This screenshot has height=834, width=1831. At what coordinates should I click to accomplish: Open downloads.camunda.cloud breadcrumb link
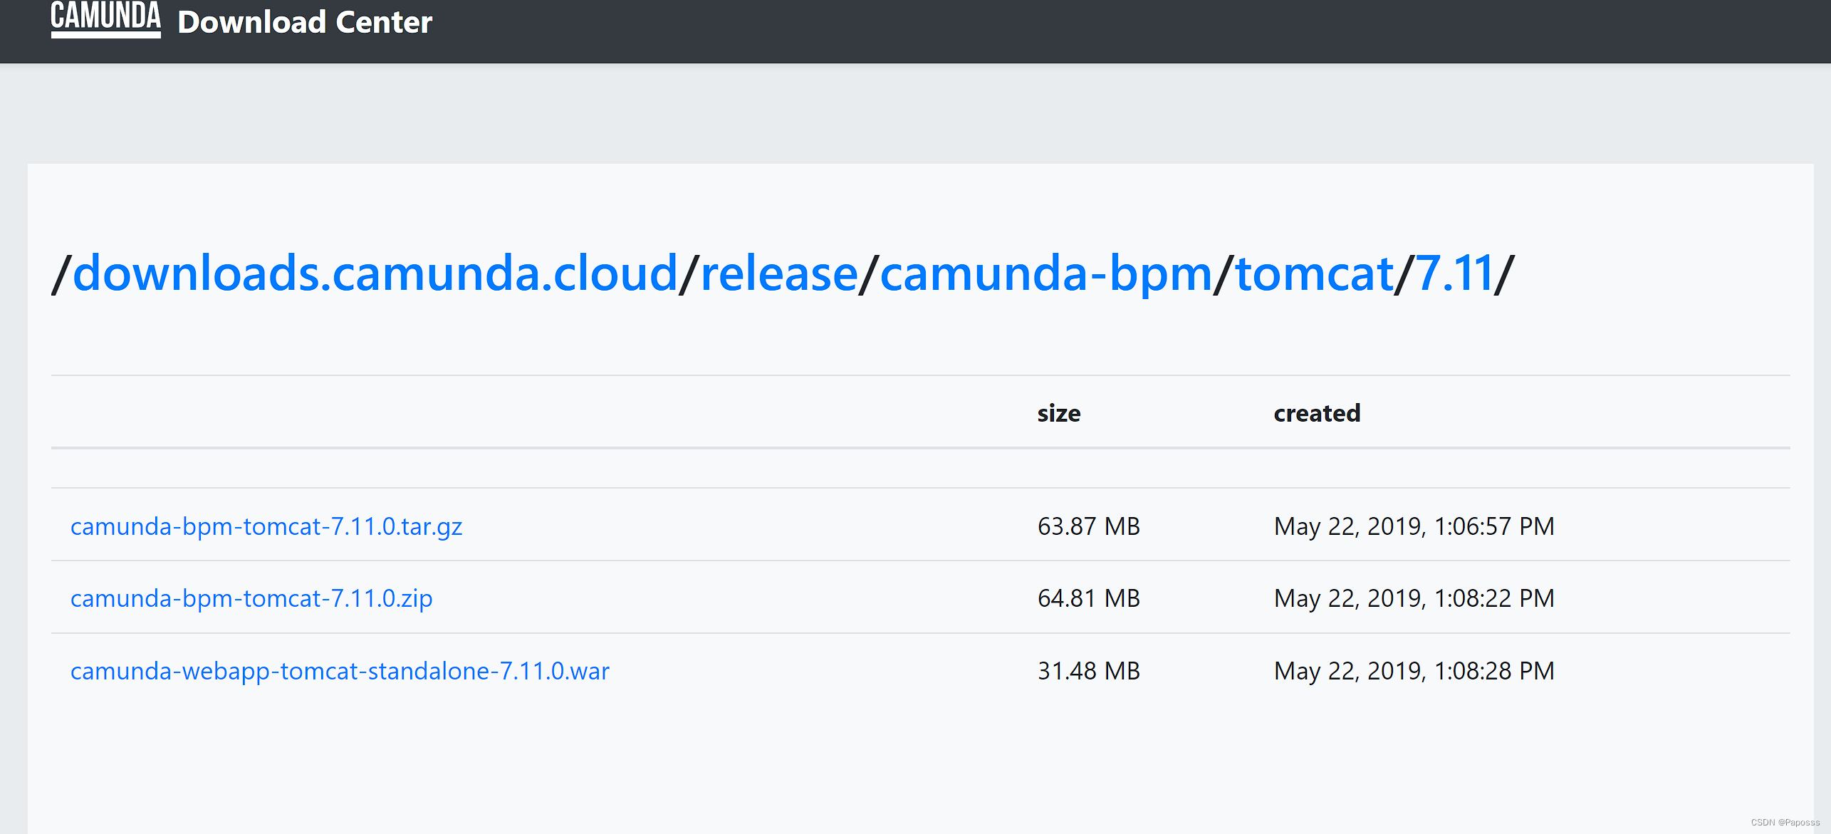375,273
